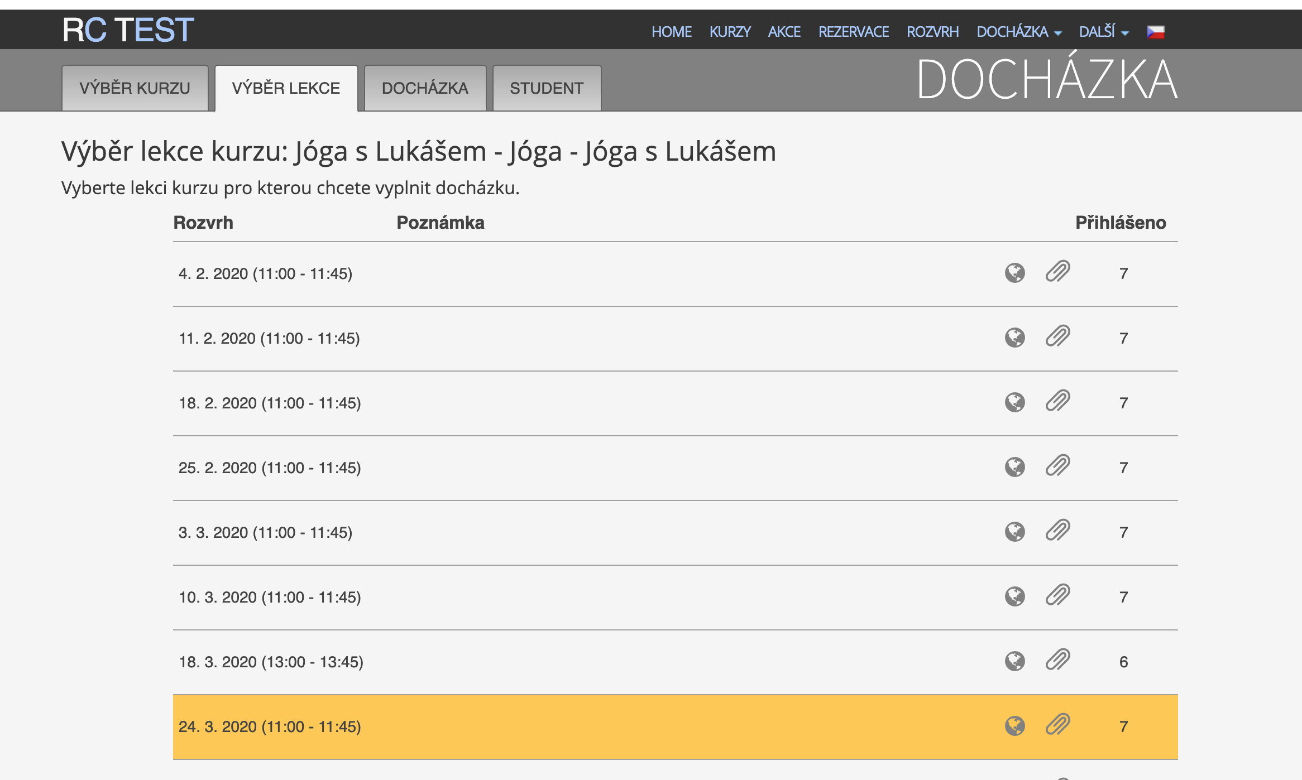Open ROZVRH from the top menu

pos(932,32)
